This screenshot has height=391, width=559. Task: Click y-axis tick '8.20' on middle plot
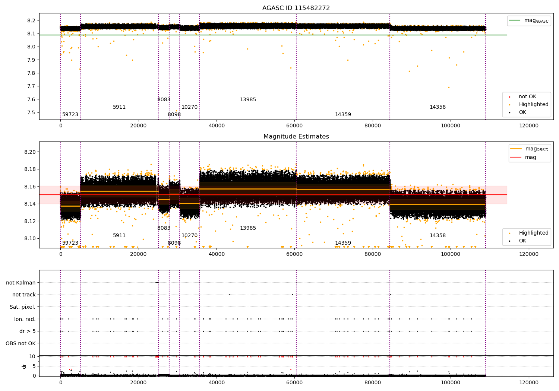coord(30,152)
